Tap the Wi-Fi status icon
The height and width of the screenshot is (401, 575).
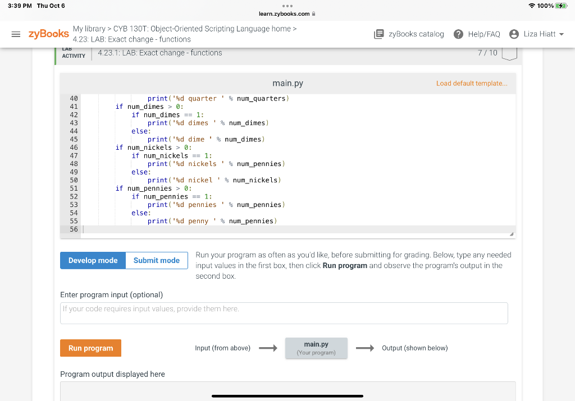click(532, 6)
